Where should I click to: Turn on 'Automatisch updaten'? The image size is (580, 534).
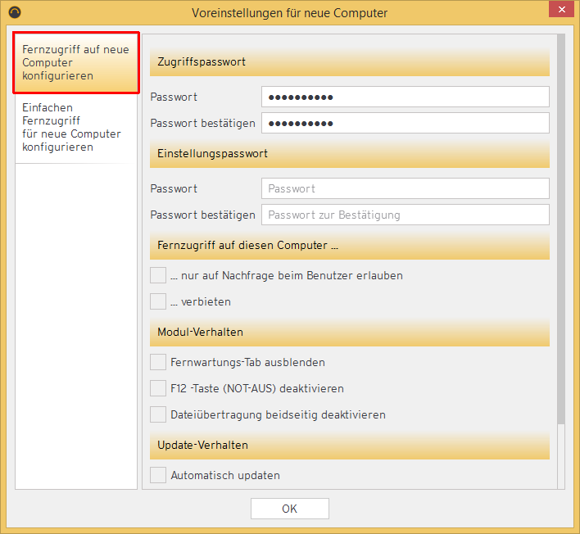click(158, 475)
